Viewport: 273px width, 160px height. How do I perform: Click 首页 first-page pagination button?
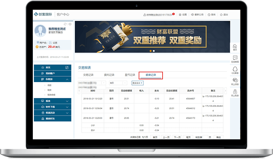(155, 137)
